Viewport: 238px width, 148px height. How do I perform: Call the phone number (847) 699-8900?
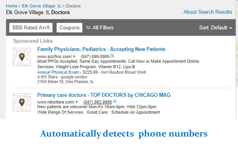(x=95, y=56)
